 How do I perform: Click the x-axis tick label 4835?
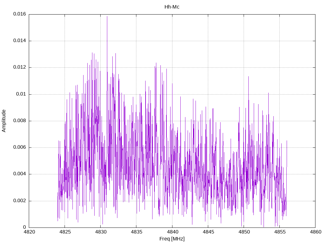[136, 232]
